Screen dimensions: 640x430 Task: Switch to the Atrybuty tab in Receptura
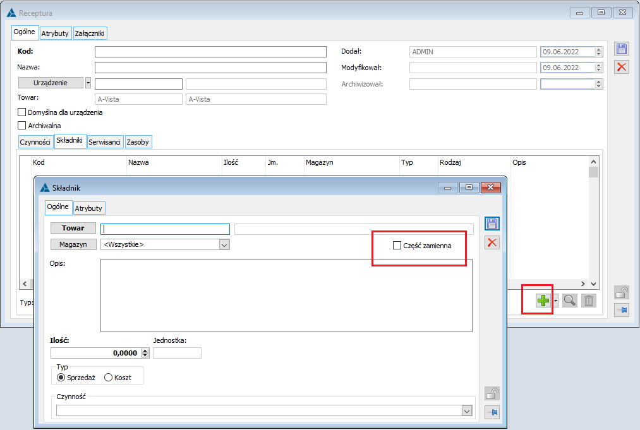click(x=55, y=33)
